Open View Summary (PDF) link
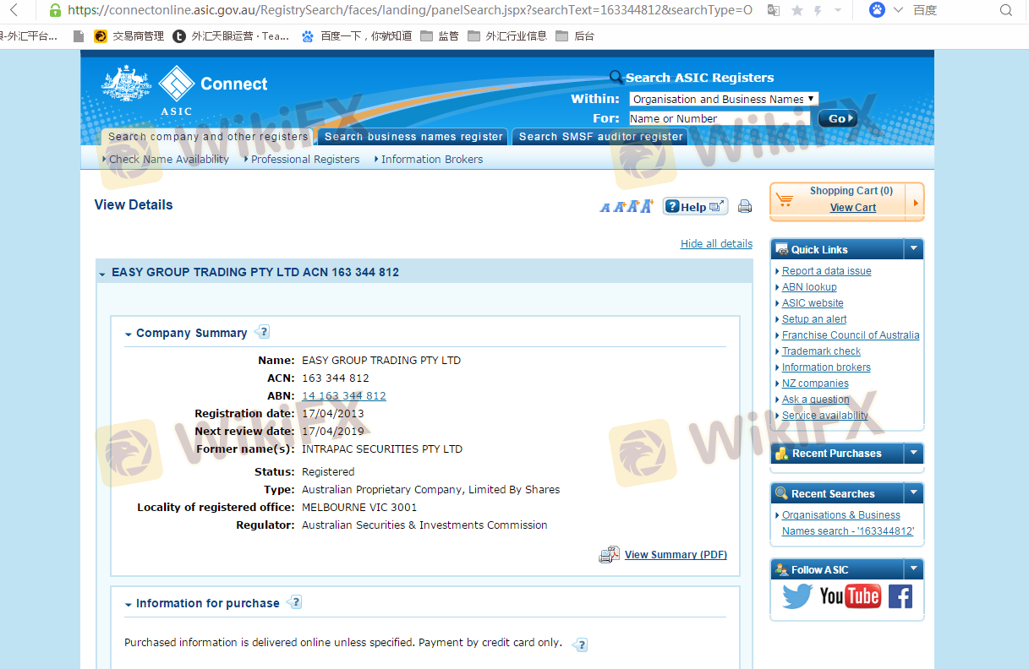Image resolution: width=1029 pixels, height=669 pixels. coord(676,555)
